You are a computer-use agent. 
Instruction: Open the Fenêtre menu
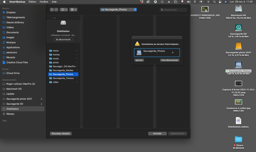44,2
